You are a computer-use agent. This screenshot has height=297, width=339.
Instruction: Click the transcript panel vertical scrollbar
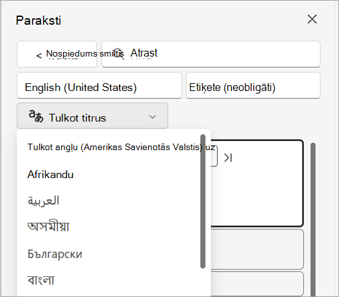[313, 219]
